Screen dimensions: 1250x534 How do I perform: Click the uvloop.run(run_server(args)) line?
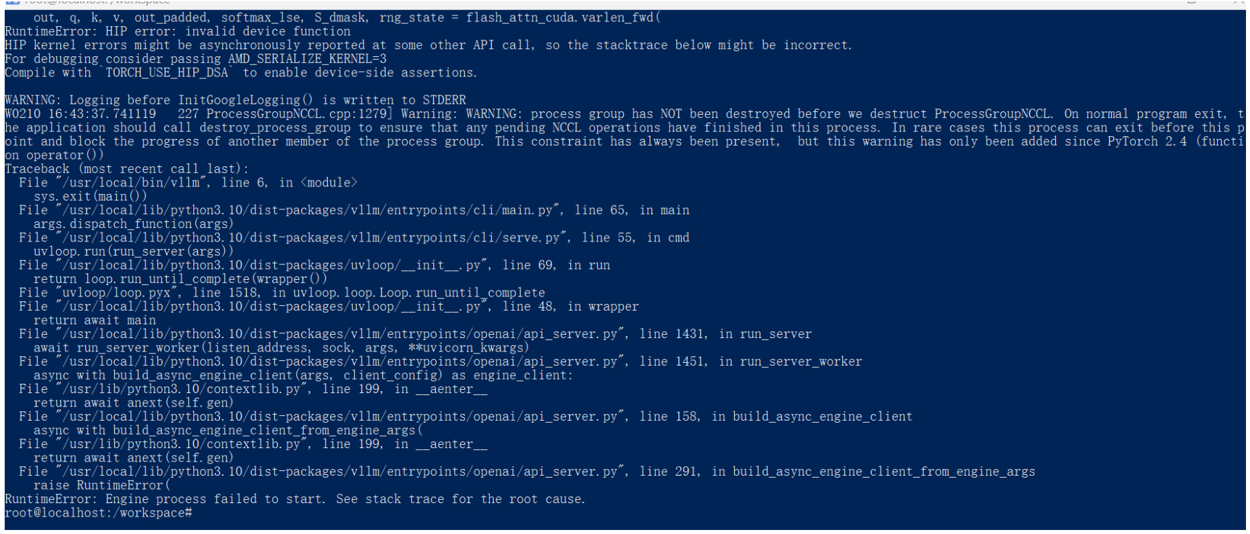134,252
